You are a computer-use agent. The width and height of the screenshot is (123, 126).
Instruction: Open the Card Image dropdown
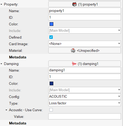pos(84,44)
